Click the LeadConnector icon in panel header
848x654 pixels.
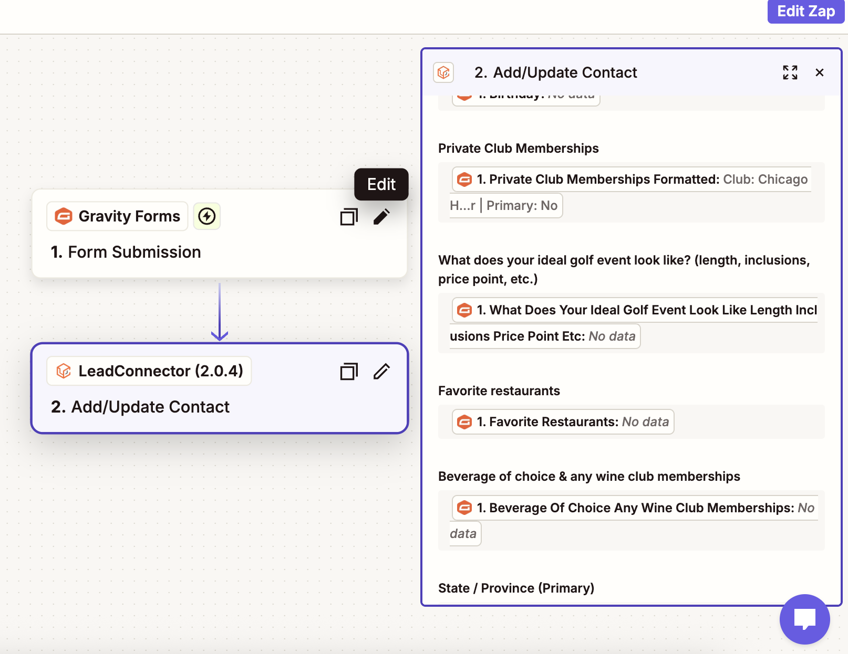coord(443,72)
